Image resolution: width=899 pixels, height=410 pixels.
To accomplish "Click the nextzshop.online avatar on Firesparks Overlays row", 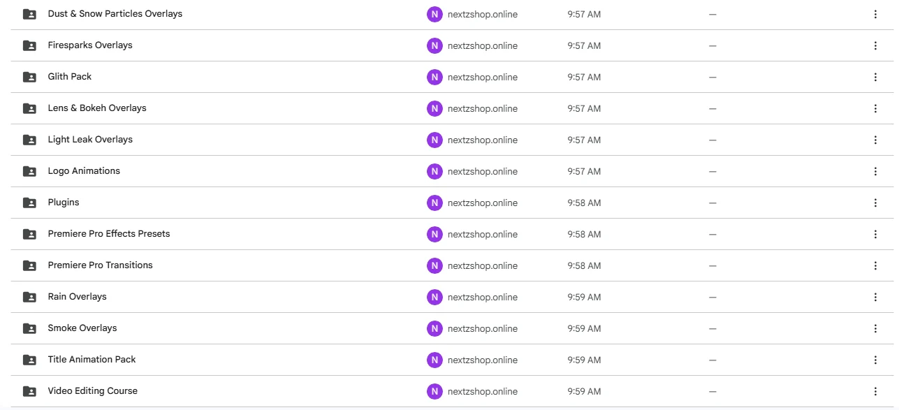I will coord(434,45).
